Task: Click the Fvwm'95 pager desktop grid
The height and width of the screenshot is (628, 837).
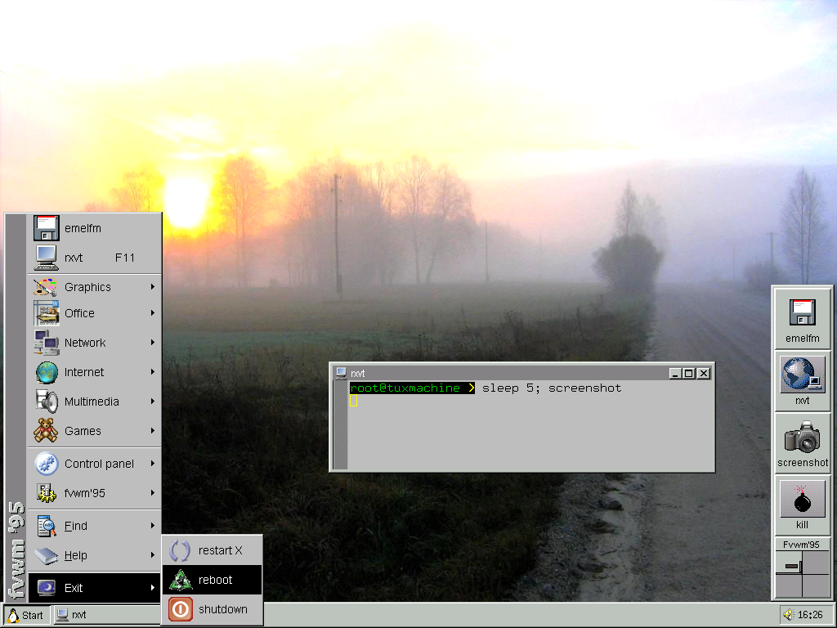Action: [x=802, y=574]
